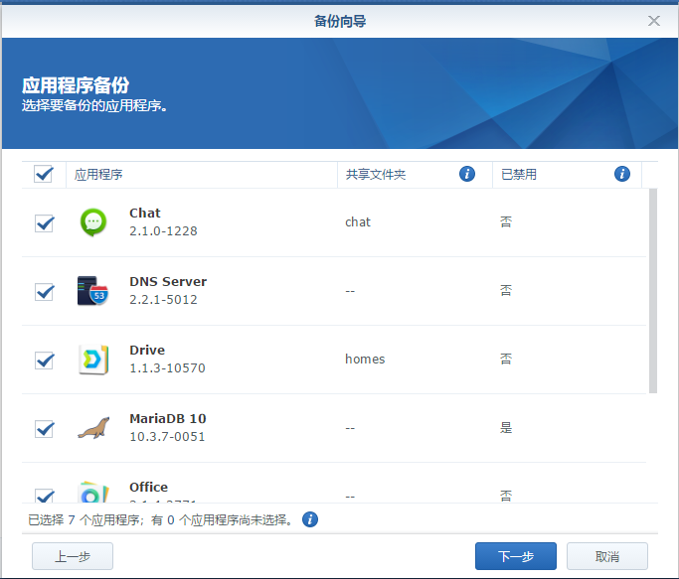This screenshot has height=579, width=679.
Task: Go back with 上一步 button
Action: point(73,556)
